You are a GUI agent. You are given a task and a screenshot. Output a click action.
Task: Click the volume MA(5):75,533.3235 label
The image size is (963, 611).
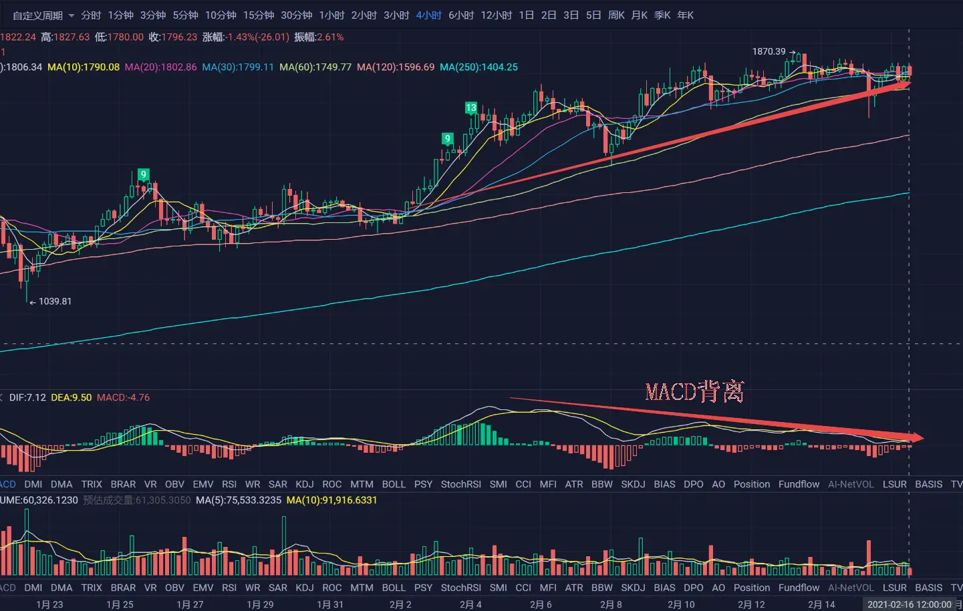click(239, 501)
